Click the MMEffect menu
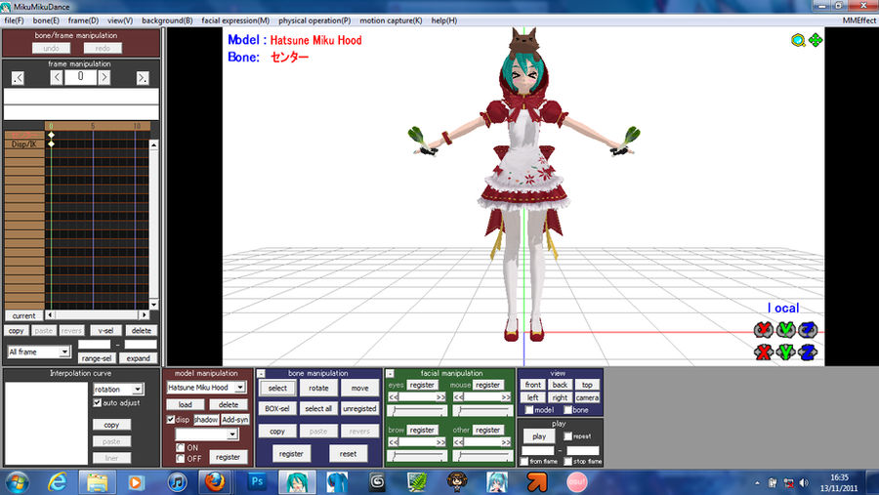 click(x=858, y=21)
